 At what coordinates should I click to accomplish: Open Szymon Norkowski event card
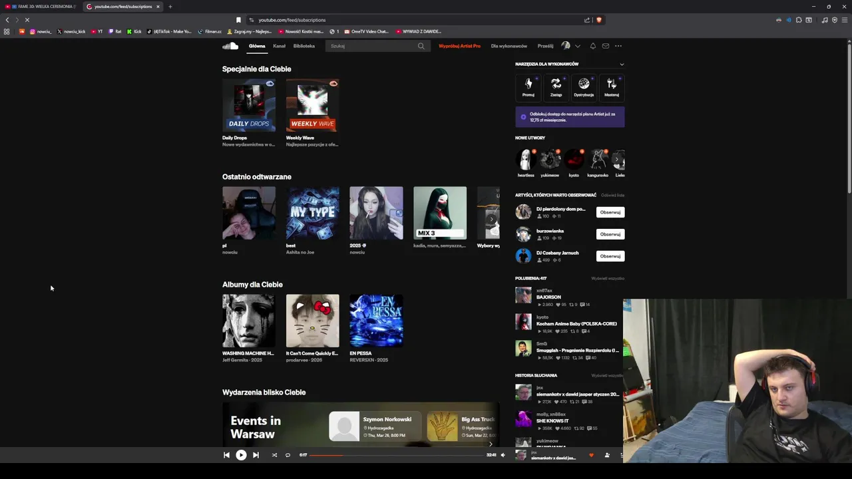pos(374,426)
